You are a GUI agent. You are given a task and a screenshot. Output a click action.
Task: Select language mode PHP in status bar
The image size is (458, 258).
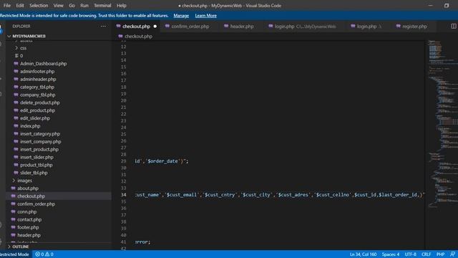click(441, 254)
